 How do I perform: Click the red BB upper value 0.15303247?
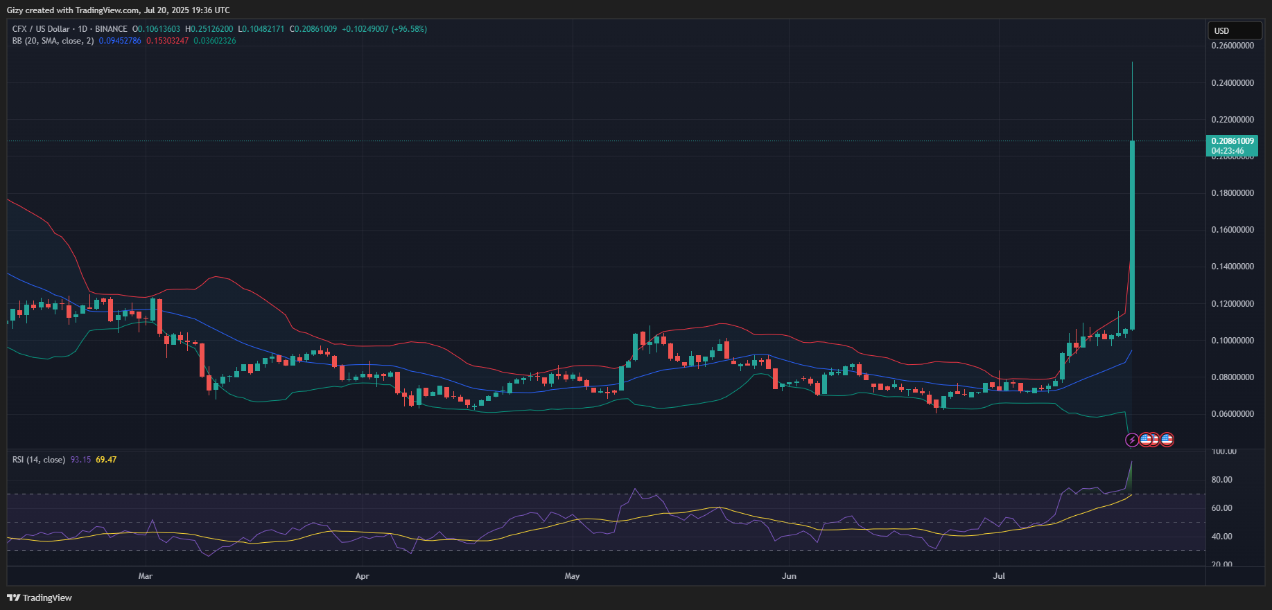tap(167, 41)
